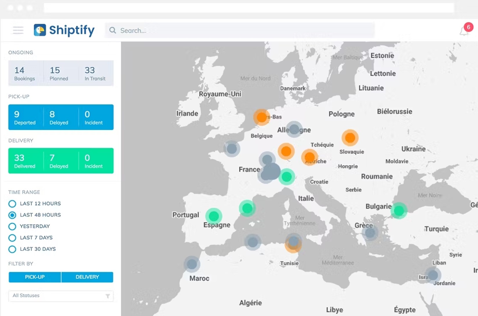Click the orange marker over Pays-Bas
The width and height of the screenshot is (478, 316).
261,117
